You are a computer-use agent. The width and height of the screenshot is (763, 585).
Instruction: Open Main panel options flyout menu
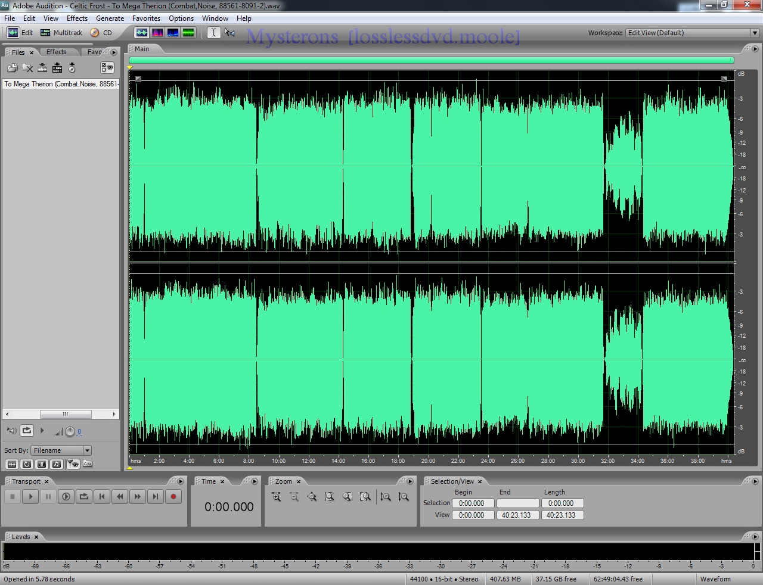pyautogui.click(x=755, y=49)
